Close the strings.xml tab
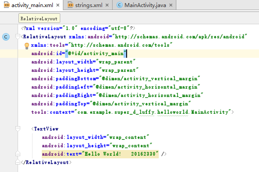The width and height of the screenshot is (259, 172). (107, 5)
